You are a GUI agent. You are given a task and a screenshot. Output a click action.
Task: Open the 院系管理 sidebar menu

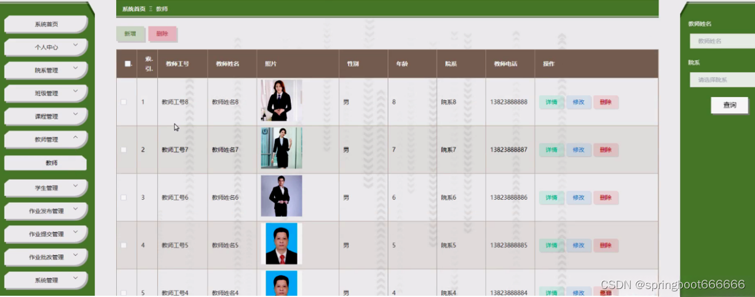[46, 70]
